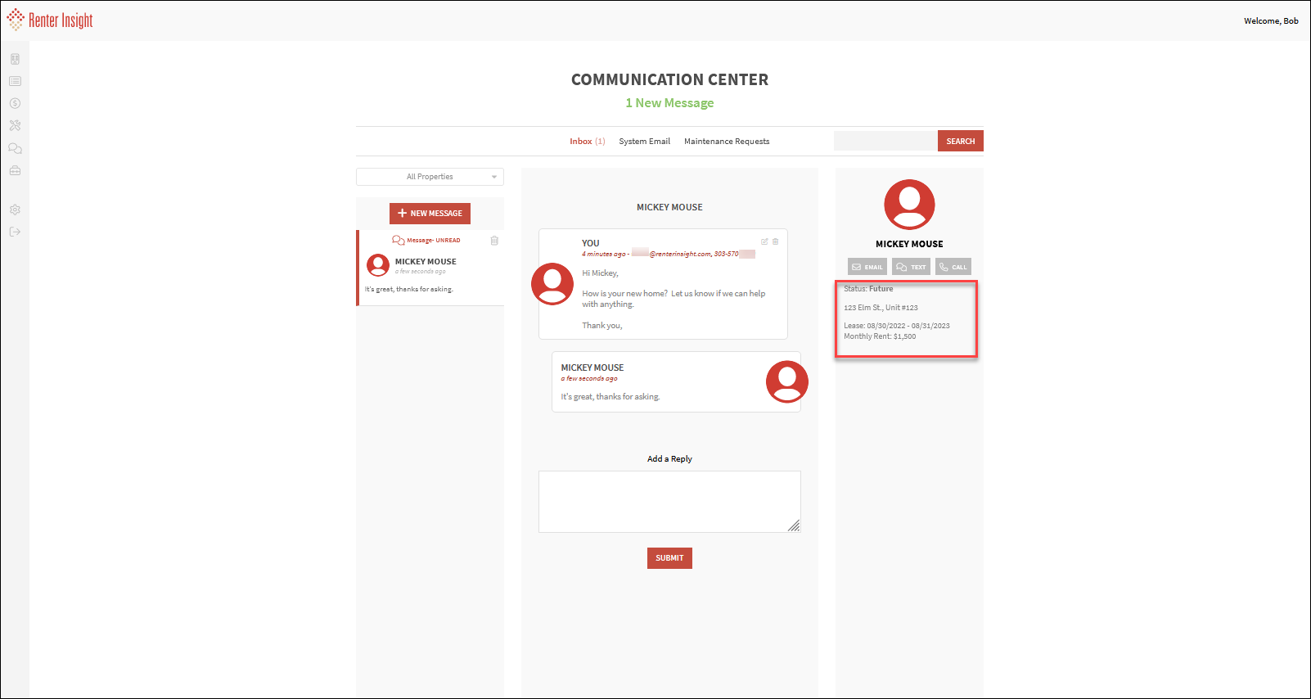Click into the Add a Reply text area
The image size is (1311, 699).
669,502
